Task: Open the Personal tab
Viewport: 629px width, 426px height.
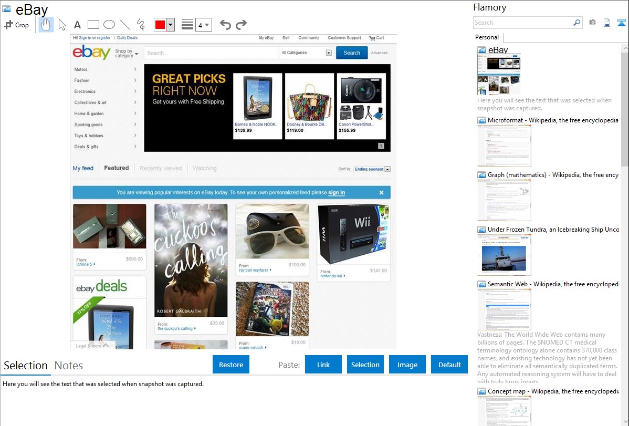Action: point(487,37)
